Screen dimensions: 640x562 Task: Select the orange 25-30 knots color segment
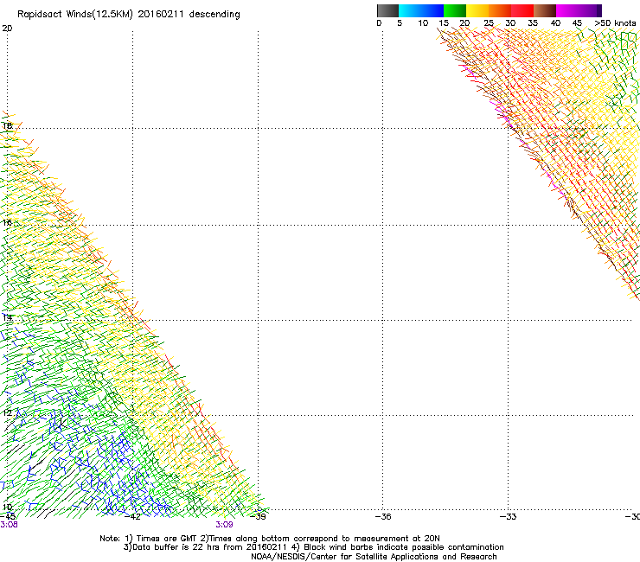tap(500, 10)
